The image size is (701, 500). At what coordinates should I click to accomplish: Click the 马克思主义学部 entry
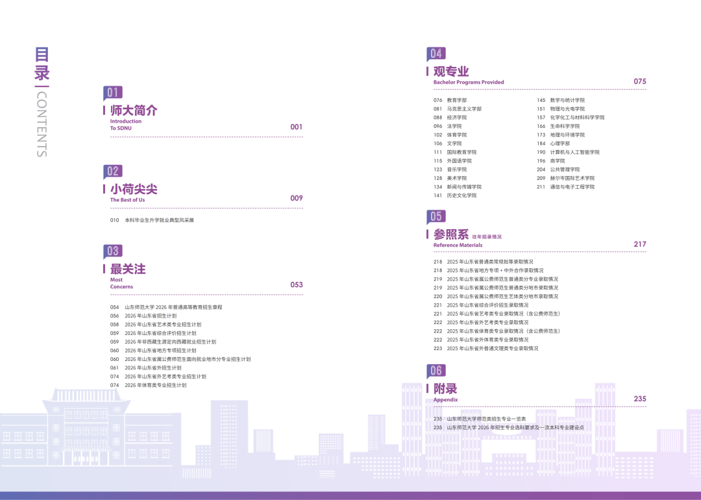[458, 108]
